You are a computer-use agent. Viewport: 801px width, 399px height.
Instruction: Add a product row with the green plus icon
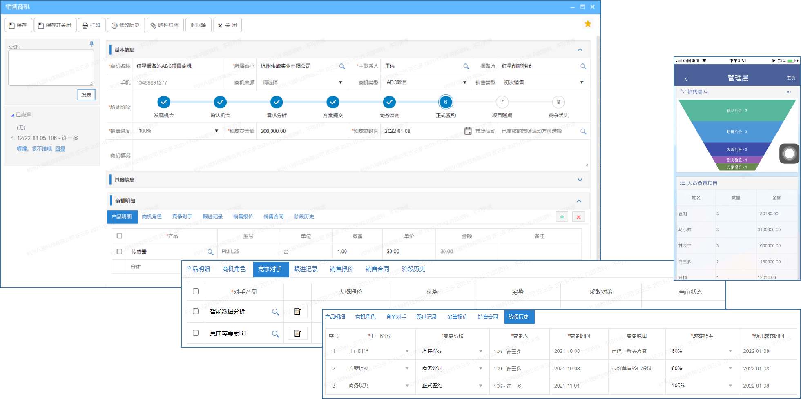562,217
